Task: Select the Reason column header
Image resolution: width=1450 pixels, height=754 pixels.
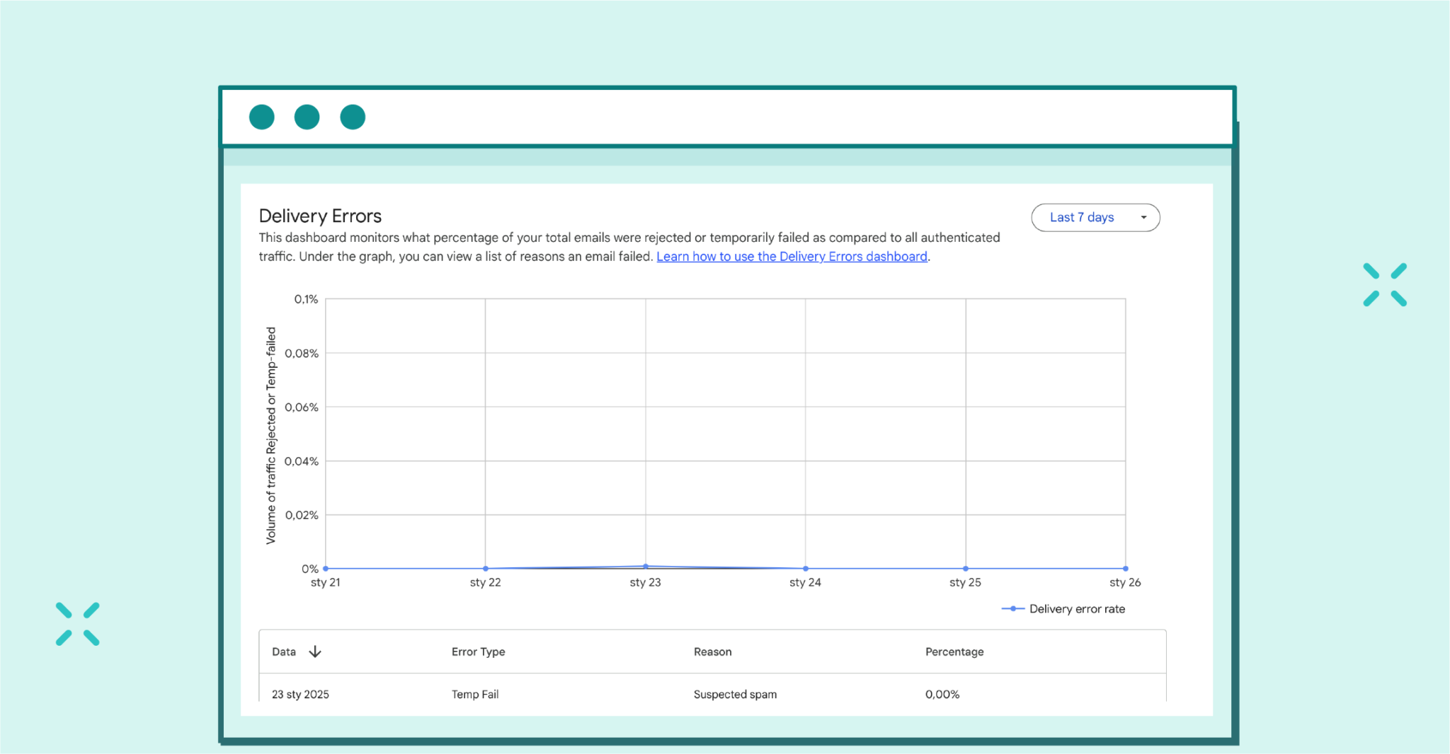Action: (x=712, y=651)
